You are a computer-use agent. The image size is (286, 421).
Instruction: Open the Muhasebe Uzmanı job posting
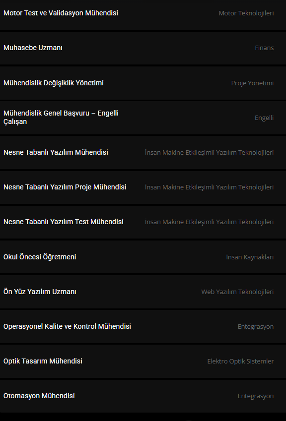(x=143, y=48)
